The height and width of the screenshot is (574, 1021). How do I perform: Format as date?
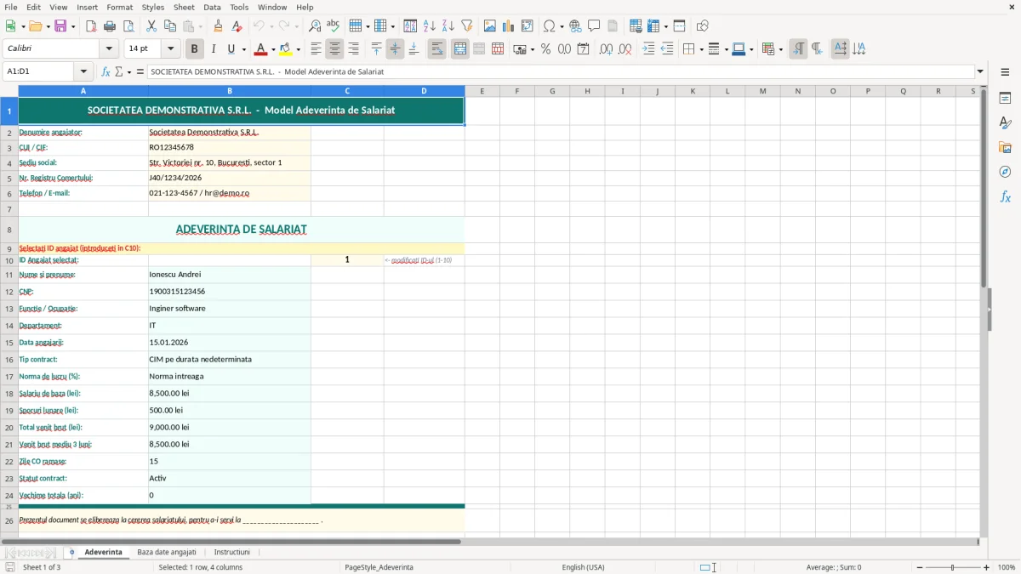click(x=584, y=49)
